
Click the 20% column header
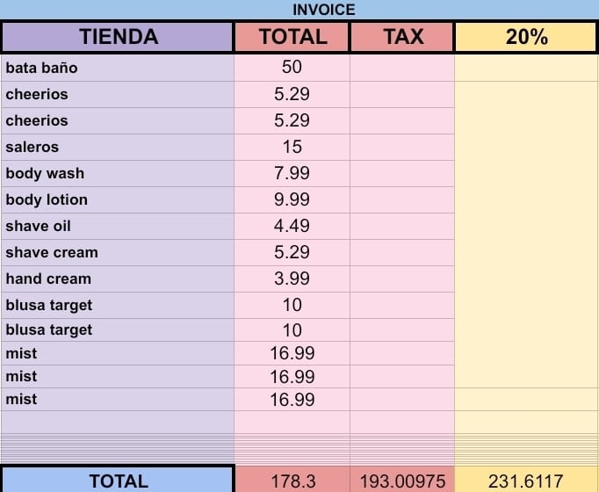click(x=526, y=37)
